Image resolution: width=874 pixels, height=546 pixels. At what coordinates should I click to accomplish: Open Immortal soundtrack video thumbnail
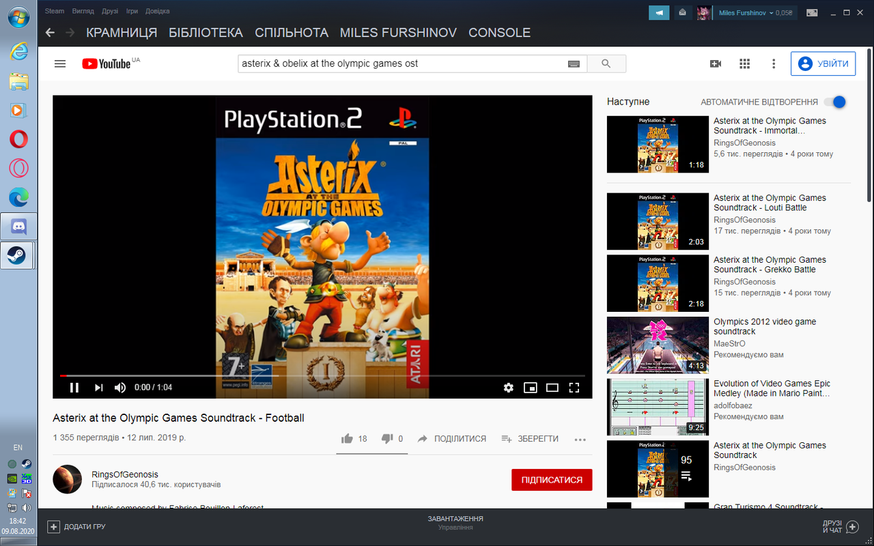(x=658, y=144)
